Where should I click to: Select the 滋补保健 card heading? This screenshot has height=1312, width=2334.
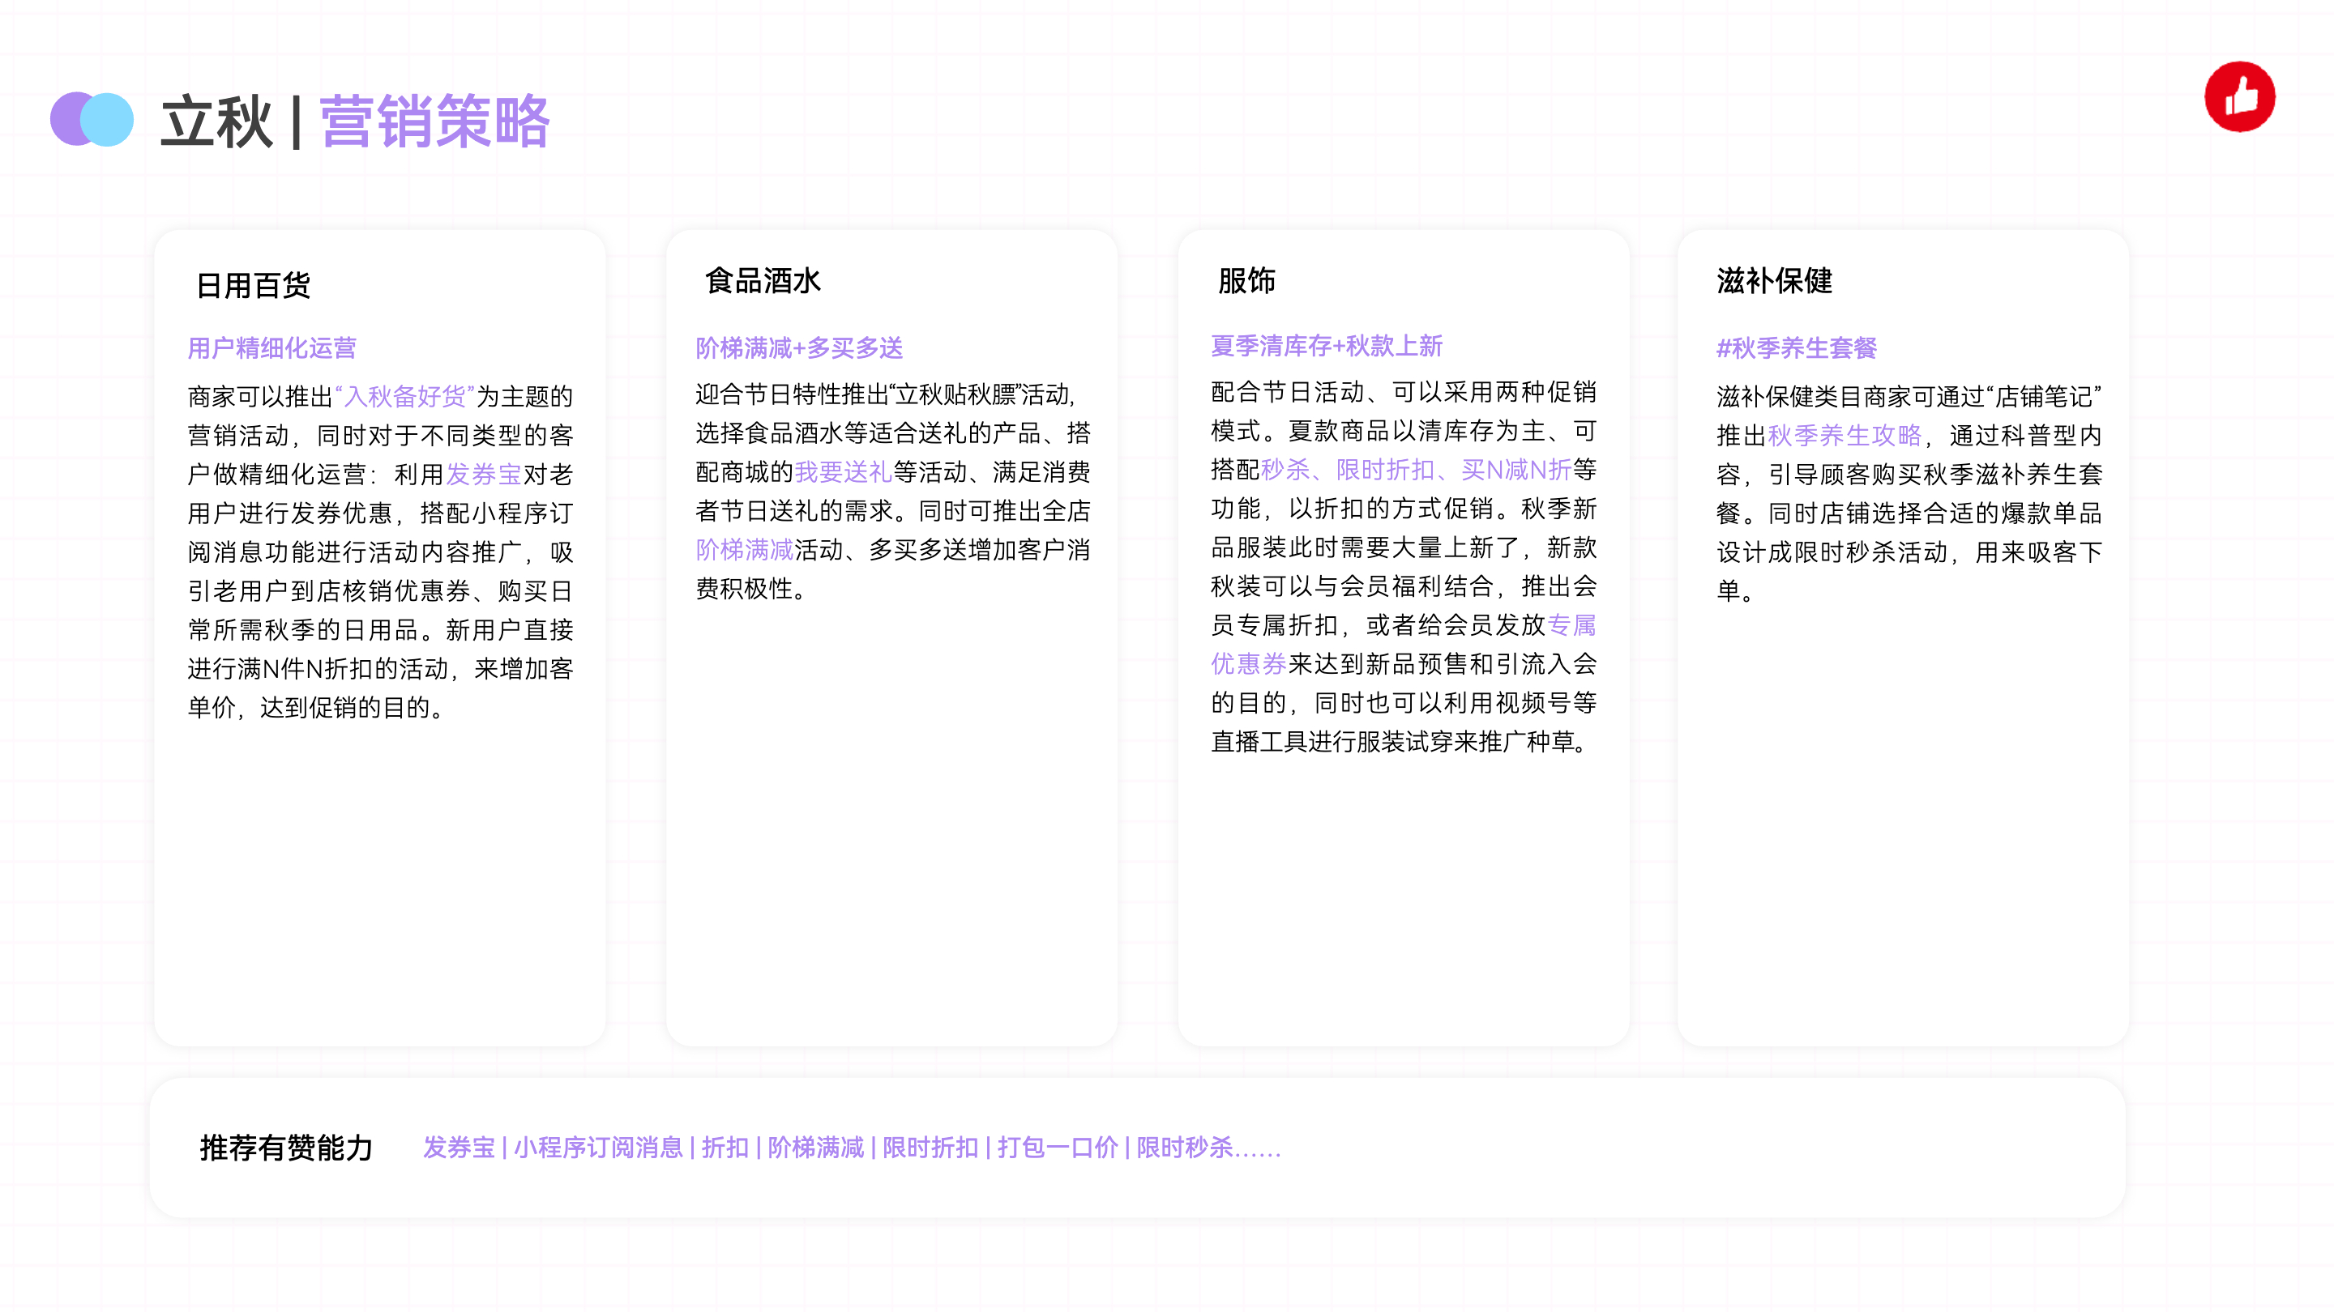click(x=1774, y=281)
